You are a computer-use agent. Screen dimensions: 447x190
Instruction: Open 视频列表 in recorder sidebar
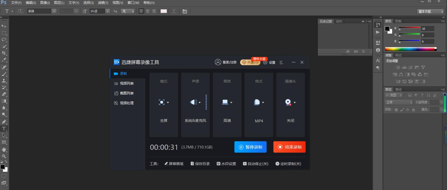click(x=127, y=83)
